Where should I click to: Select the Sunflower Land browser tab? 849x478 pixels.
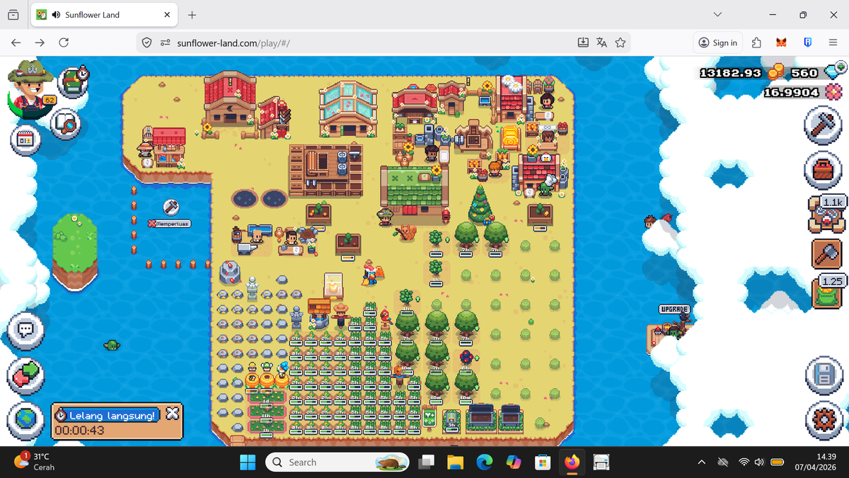click(103, 15)
